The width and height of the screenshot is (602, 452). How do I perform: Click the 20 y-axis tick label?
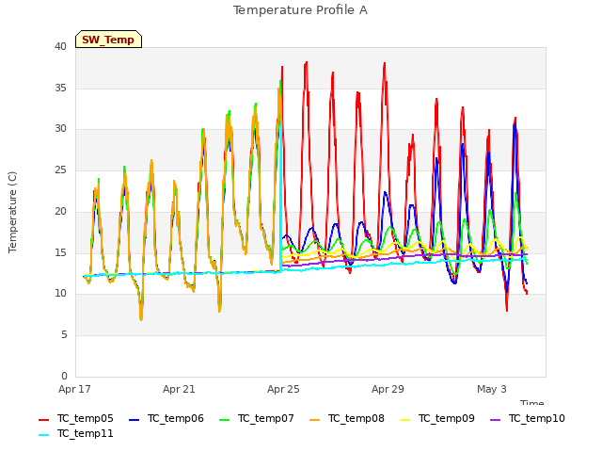(x=60, y=211)
